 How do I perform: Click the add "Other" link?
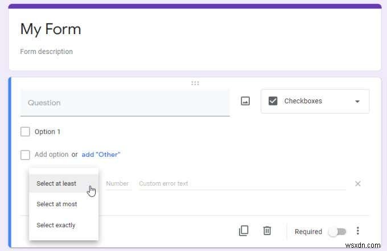point(101,154)
